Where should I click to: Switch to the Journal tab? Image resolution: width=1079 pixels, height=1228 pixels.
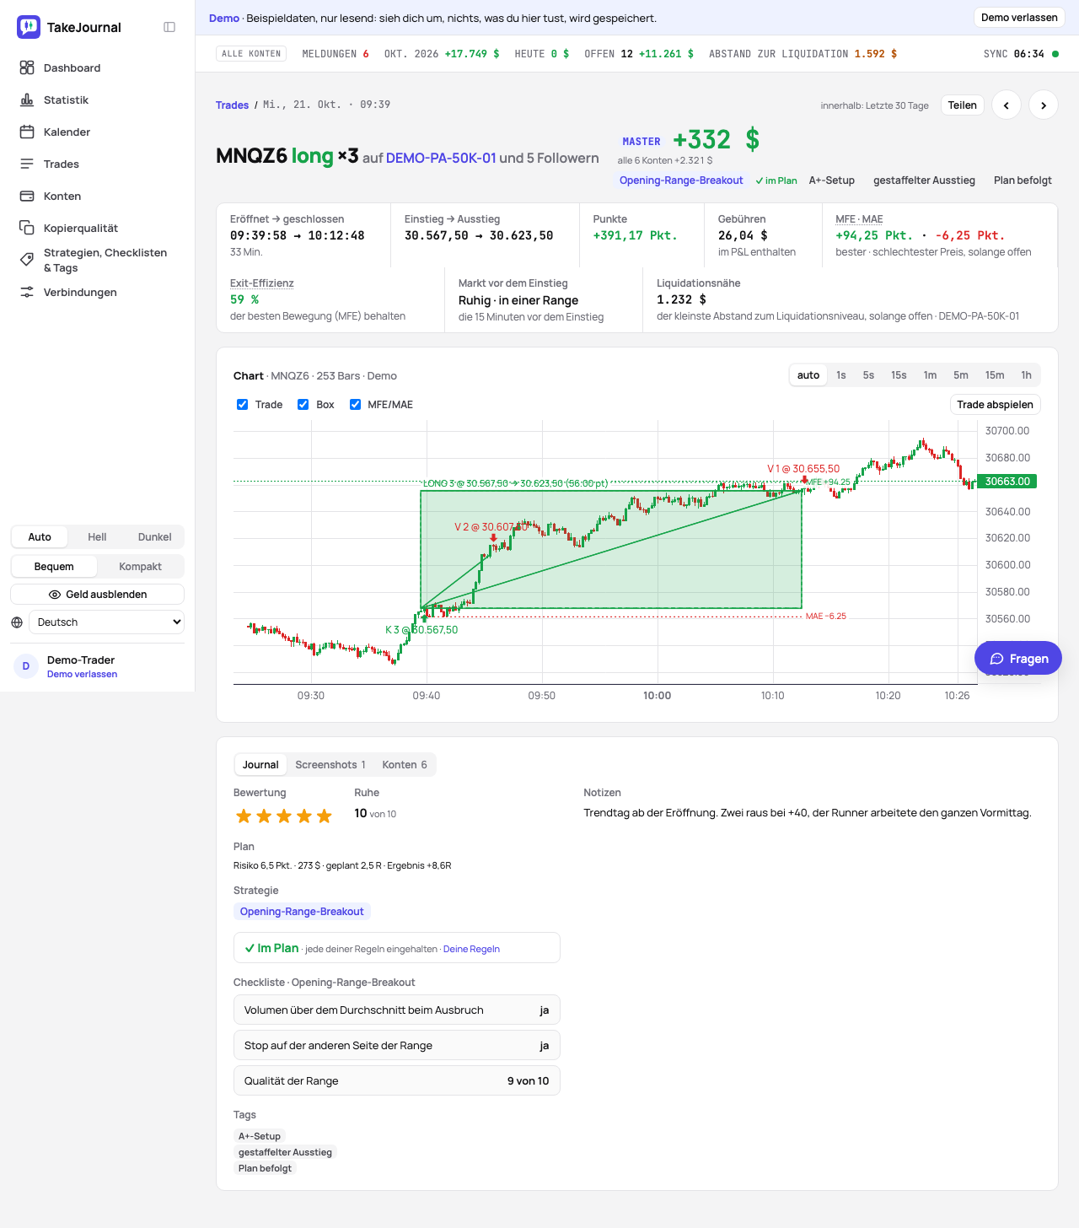tap(260, 765)
